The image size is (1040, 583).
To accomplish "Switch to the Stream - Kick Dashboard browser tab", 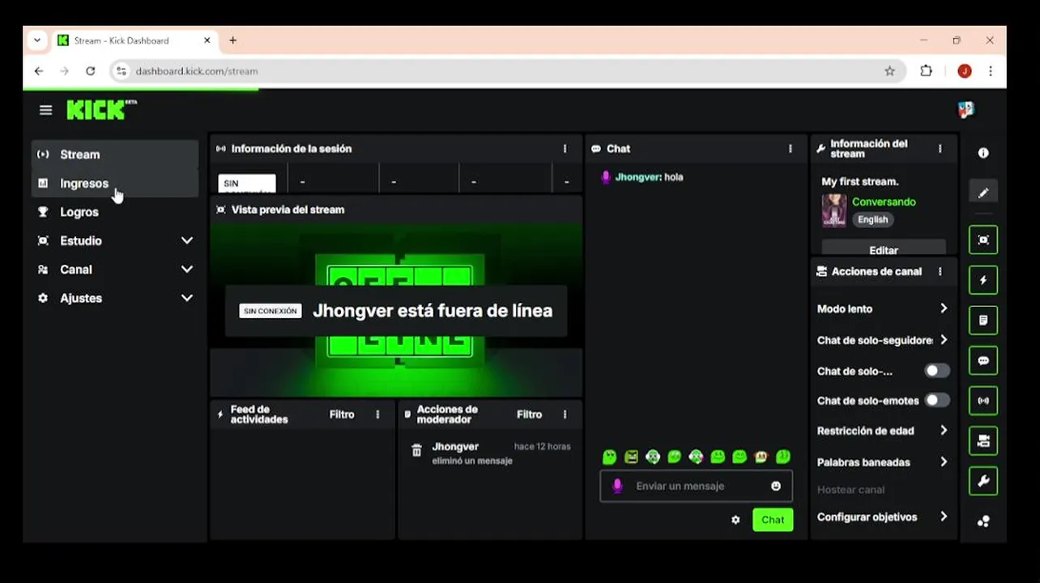I will (135, 40).
